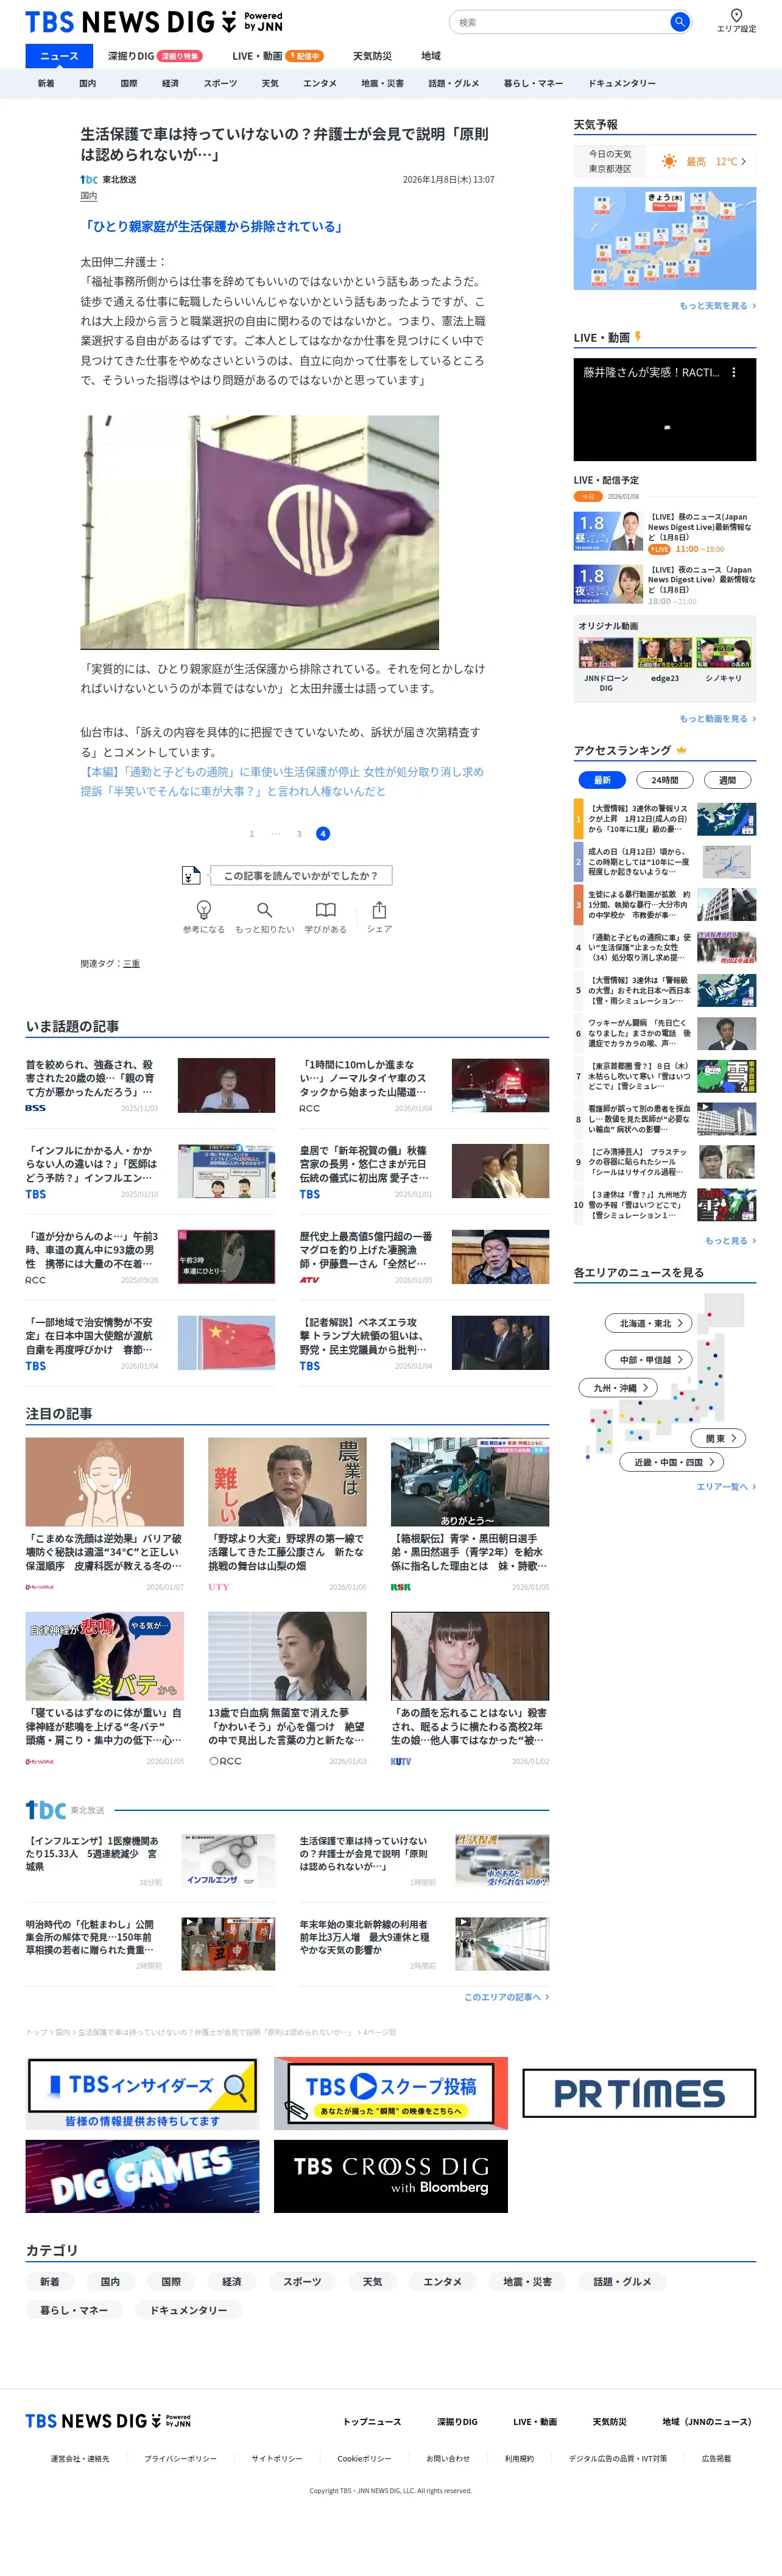Open the DIG GAMES banner
Viewport: 782px width, 2576px height.
[142, 2176]
